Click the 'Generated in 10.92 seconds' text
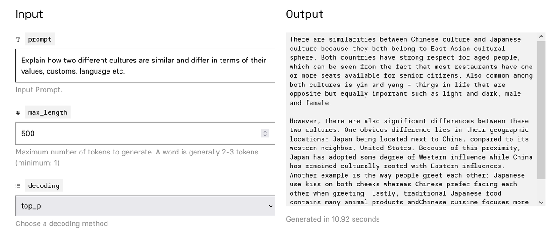Screen dimensions: 556x228 coord(333,219)
